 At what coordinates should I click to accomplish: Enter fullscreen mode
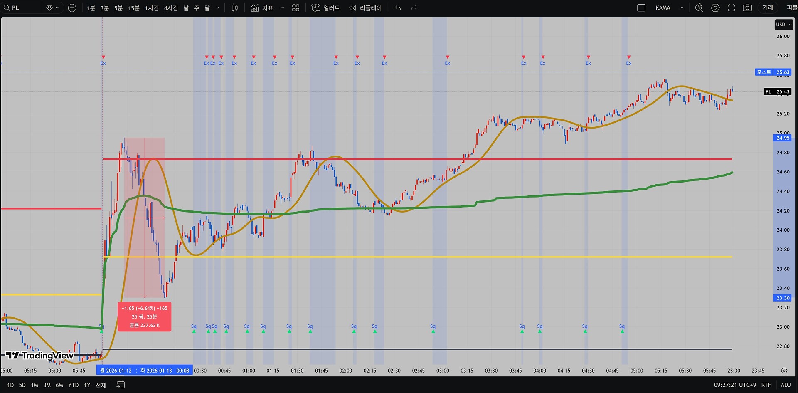pyautogui.click(x=731, y=8)
